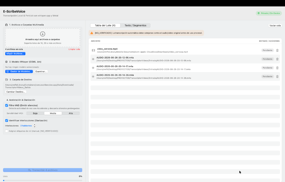The height and width of the screenshot is (182, 285).
Task: Click the film icon beside video_cerveza.mp4
Action: click(x=94, y=50)
